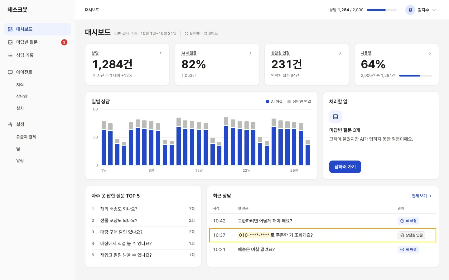
Task: Click the chevron next to 전체 보기
Action: coord(430,196)
